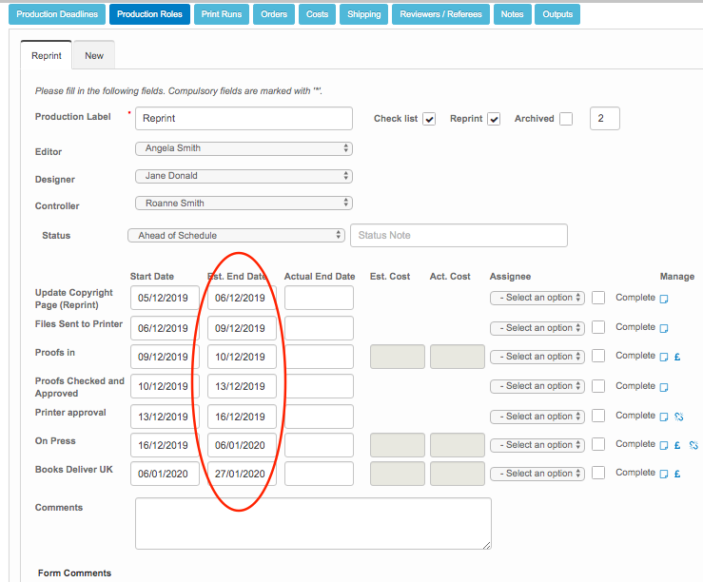Open the Costs section
Screen dimensions: 703x582
317,14
